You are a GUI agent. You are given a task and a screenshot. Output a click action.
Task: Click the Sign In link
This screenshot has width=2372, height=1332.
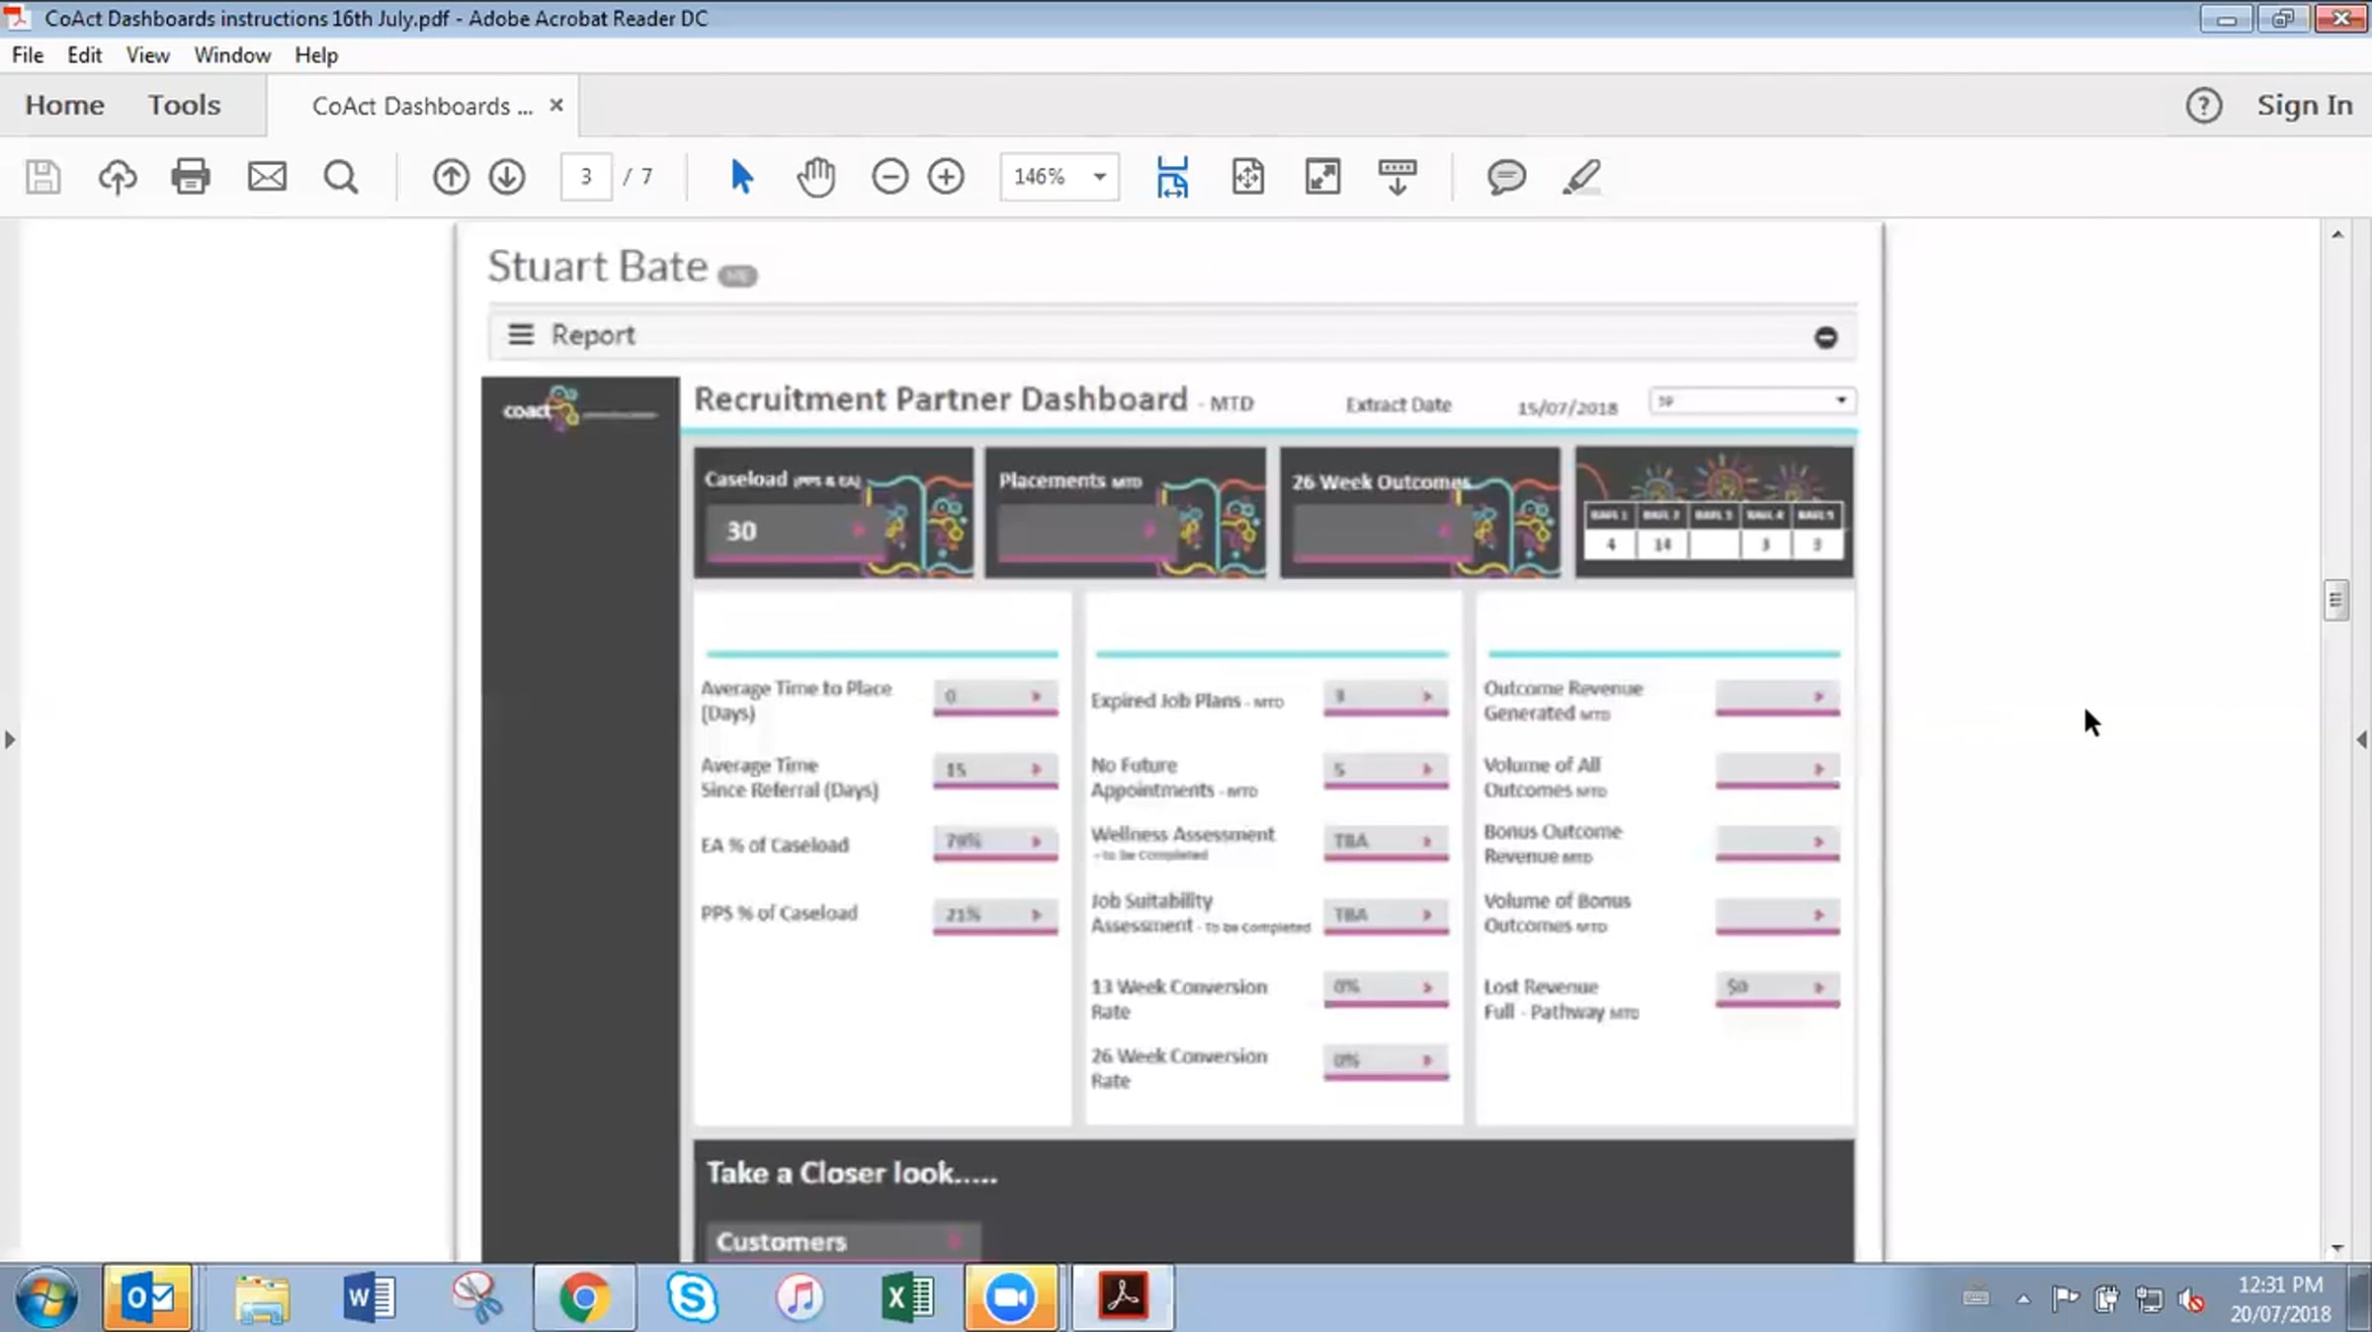pyautogui.click(x=2304, y=105)
